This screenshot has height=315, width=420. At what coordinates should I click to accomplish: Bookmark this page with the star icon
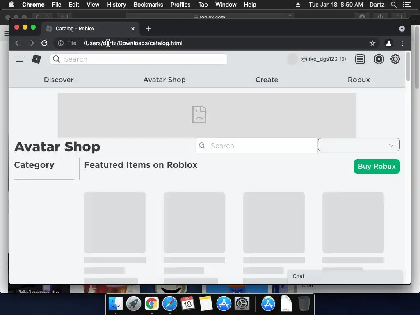tap(372, 43)
